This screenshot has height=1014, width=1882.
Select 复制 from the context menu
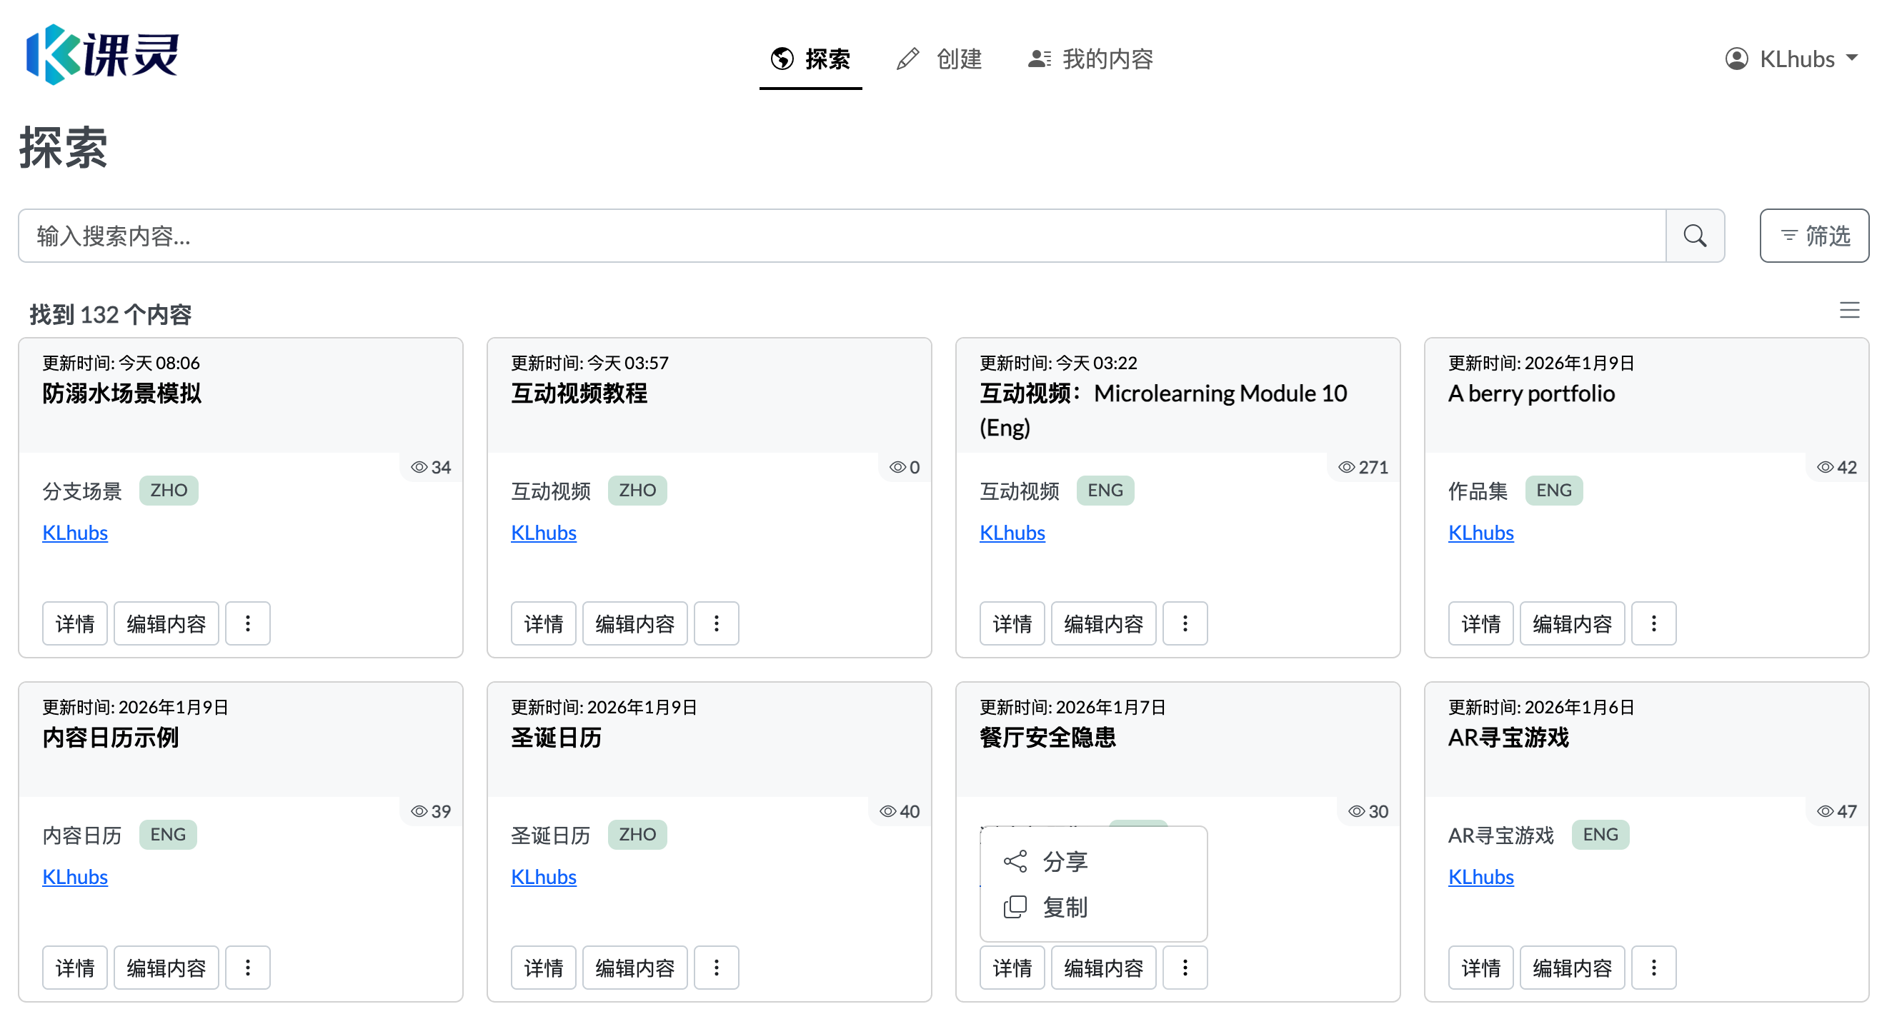(1065, 908)
